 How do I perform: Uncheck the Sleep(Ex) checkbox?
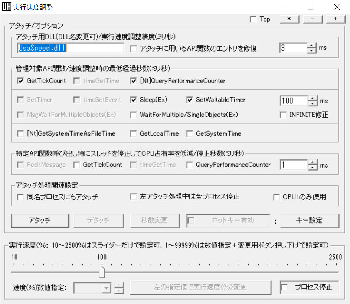134,100
